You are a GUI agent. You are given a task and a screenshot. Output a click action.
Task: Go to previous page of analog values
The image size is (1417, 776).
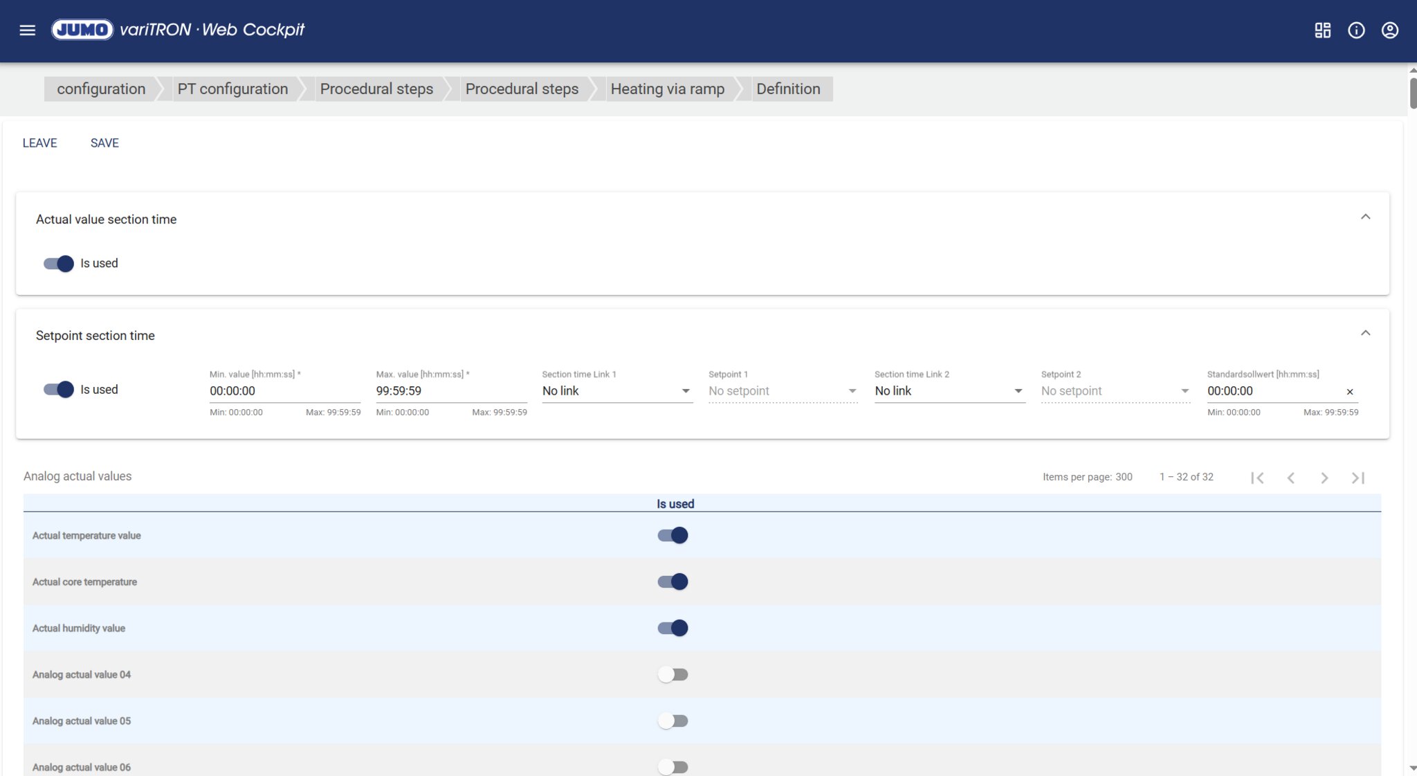pyautogui.click(x=1290, y=478)
